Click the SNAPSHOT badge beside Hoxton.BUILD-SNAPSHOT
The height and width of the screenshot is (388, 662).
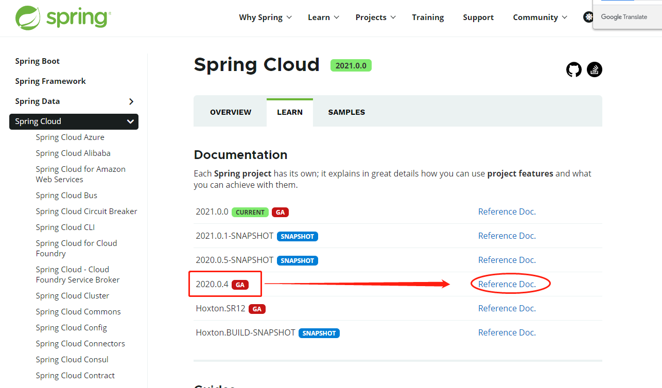[319, 333]
